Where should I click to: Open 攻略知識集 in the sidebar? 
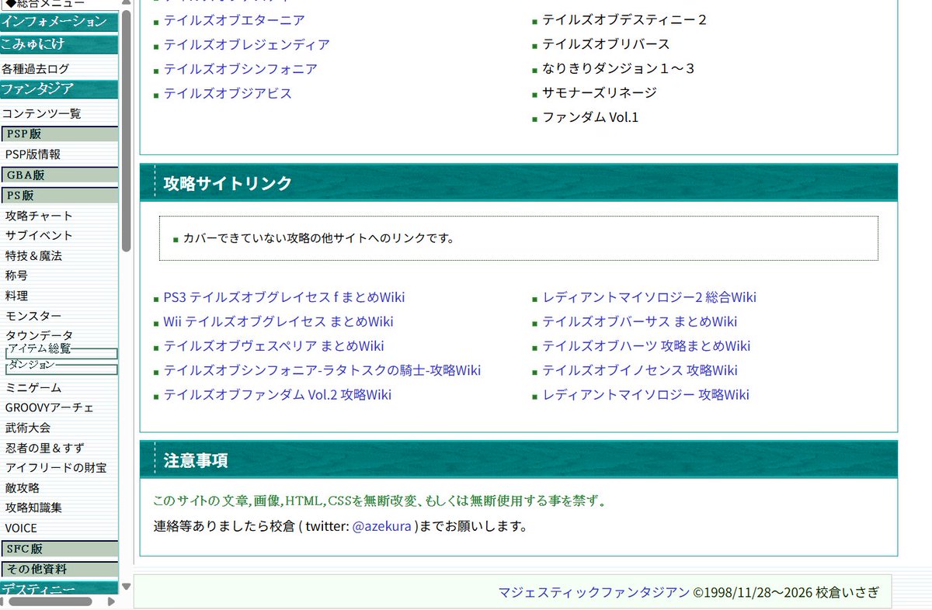coord(33,508)
